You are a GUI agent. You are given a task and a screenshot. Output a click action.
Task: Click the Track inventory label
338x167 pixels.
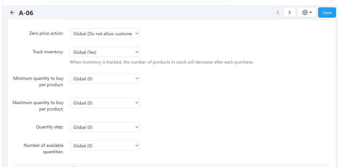tap(48, 52)
